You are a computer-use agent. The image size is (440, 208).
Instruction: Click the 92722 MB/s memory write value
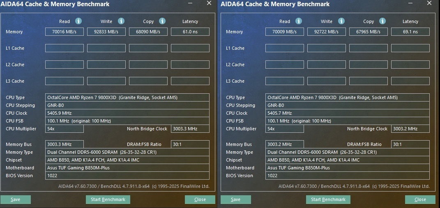pyautogui.click(x=327, y=32)
